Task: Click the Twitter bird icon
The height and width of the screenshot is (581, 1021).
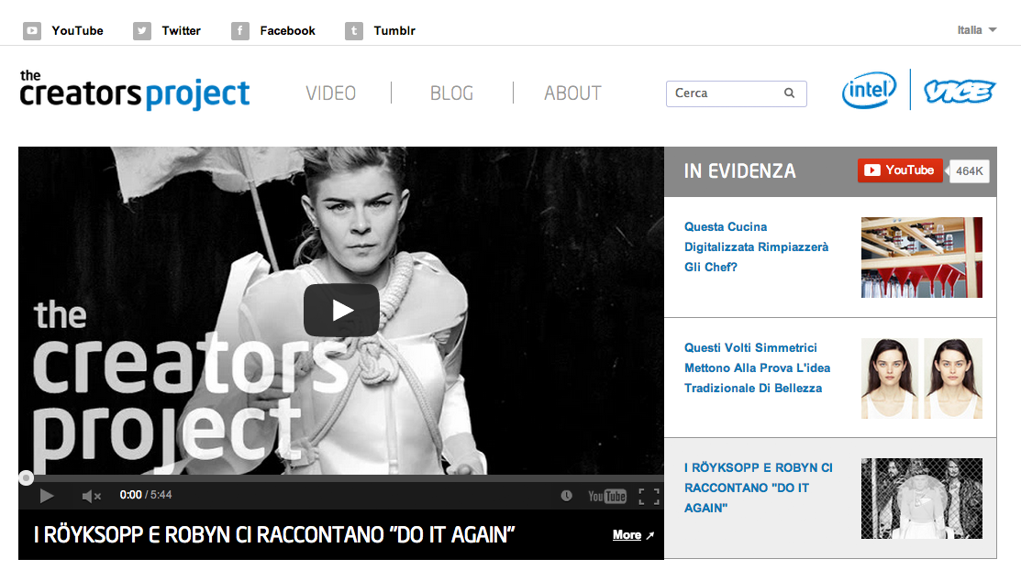Action: [142, 30]
